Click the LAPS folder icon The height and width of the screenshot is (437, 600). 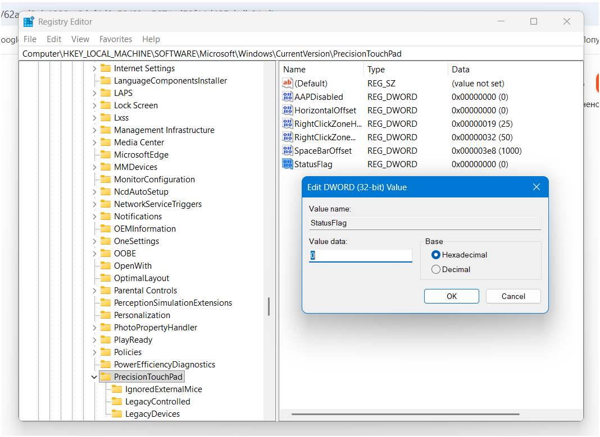pos(106,93)
